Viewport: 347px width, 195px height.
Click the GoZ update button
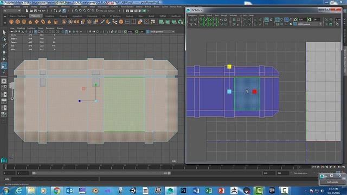332,182
